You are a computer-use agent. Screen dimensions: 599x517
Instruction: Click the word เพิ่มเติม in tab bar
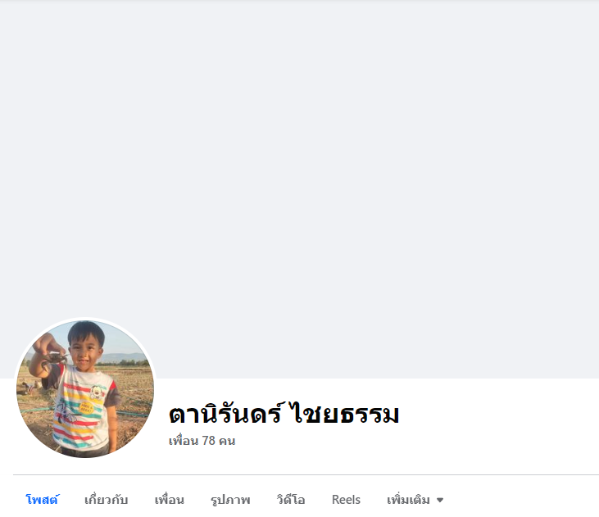tap(408, 500)
